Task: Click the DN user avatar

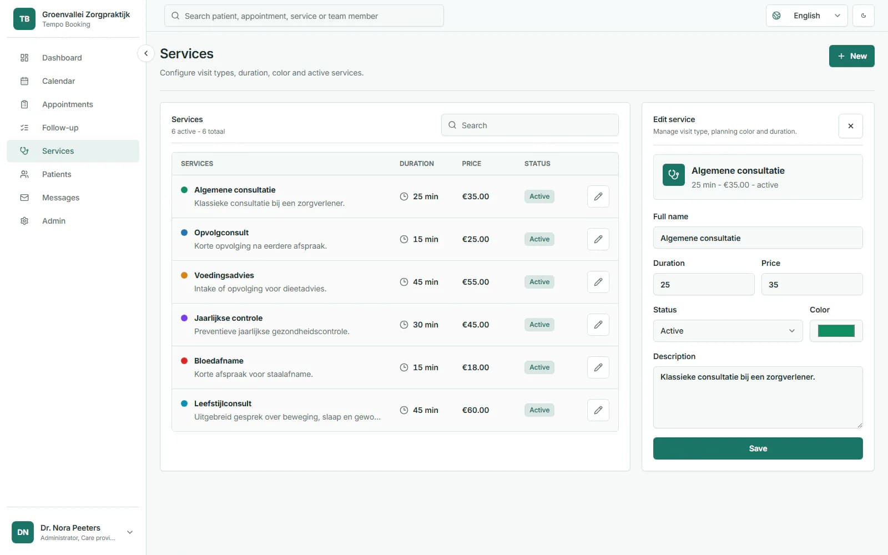Action: tap(23, 532)
